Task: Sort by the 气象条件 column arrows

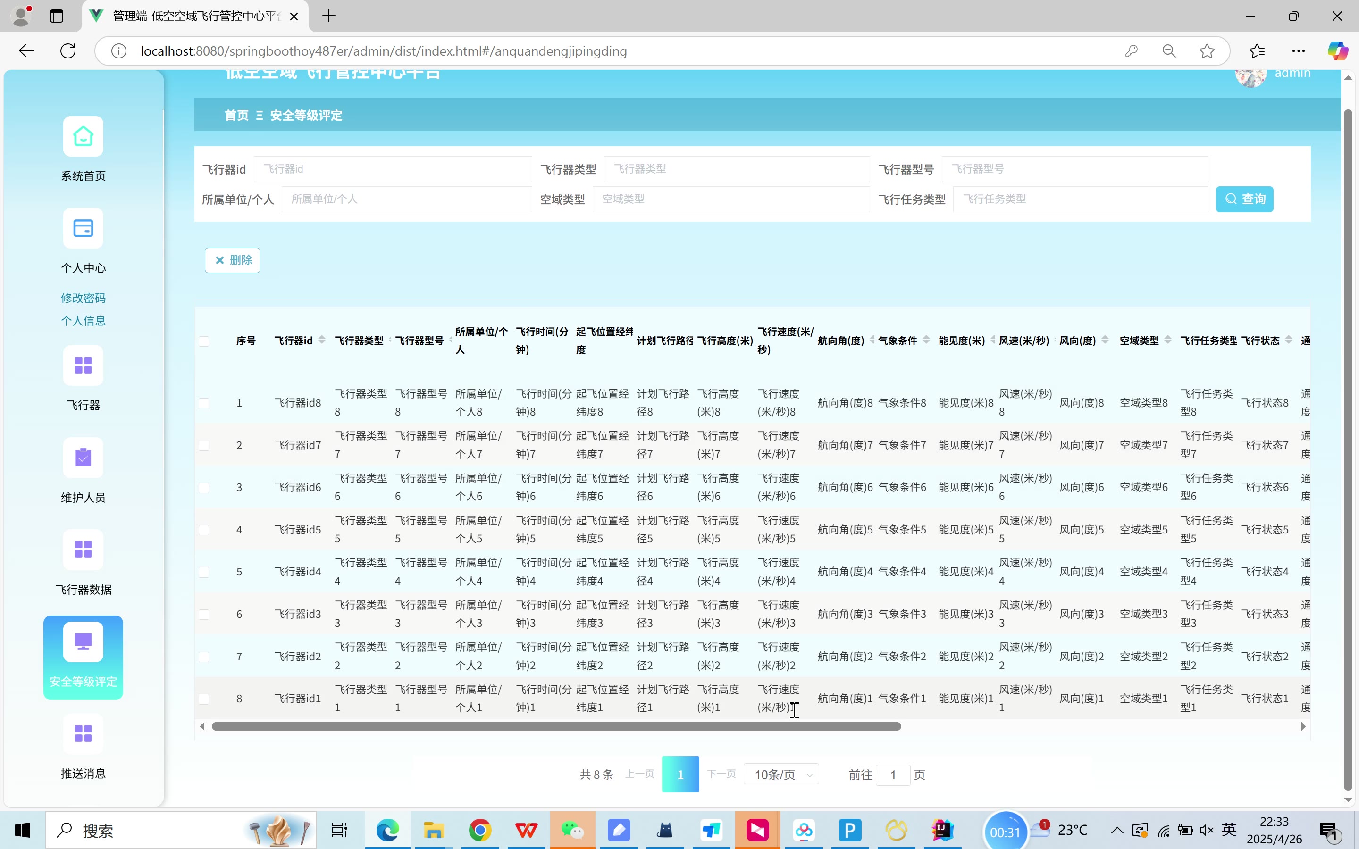Action: (x=926, y=340)
